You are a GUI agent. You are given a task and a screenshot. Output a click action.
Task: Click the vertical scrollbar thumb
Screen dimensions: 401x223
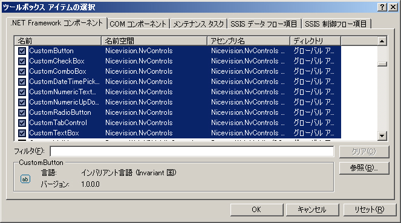[382, 64]
